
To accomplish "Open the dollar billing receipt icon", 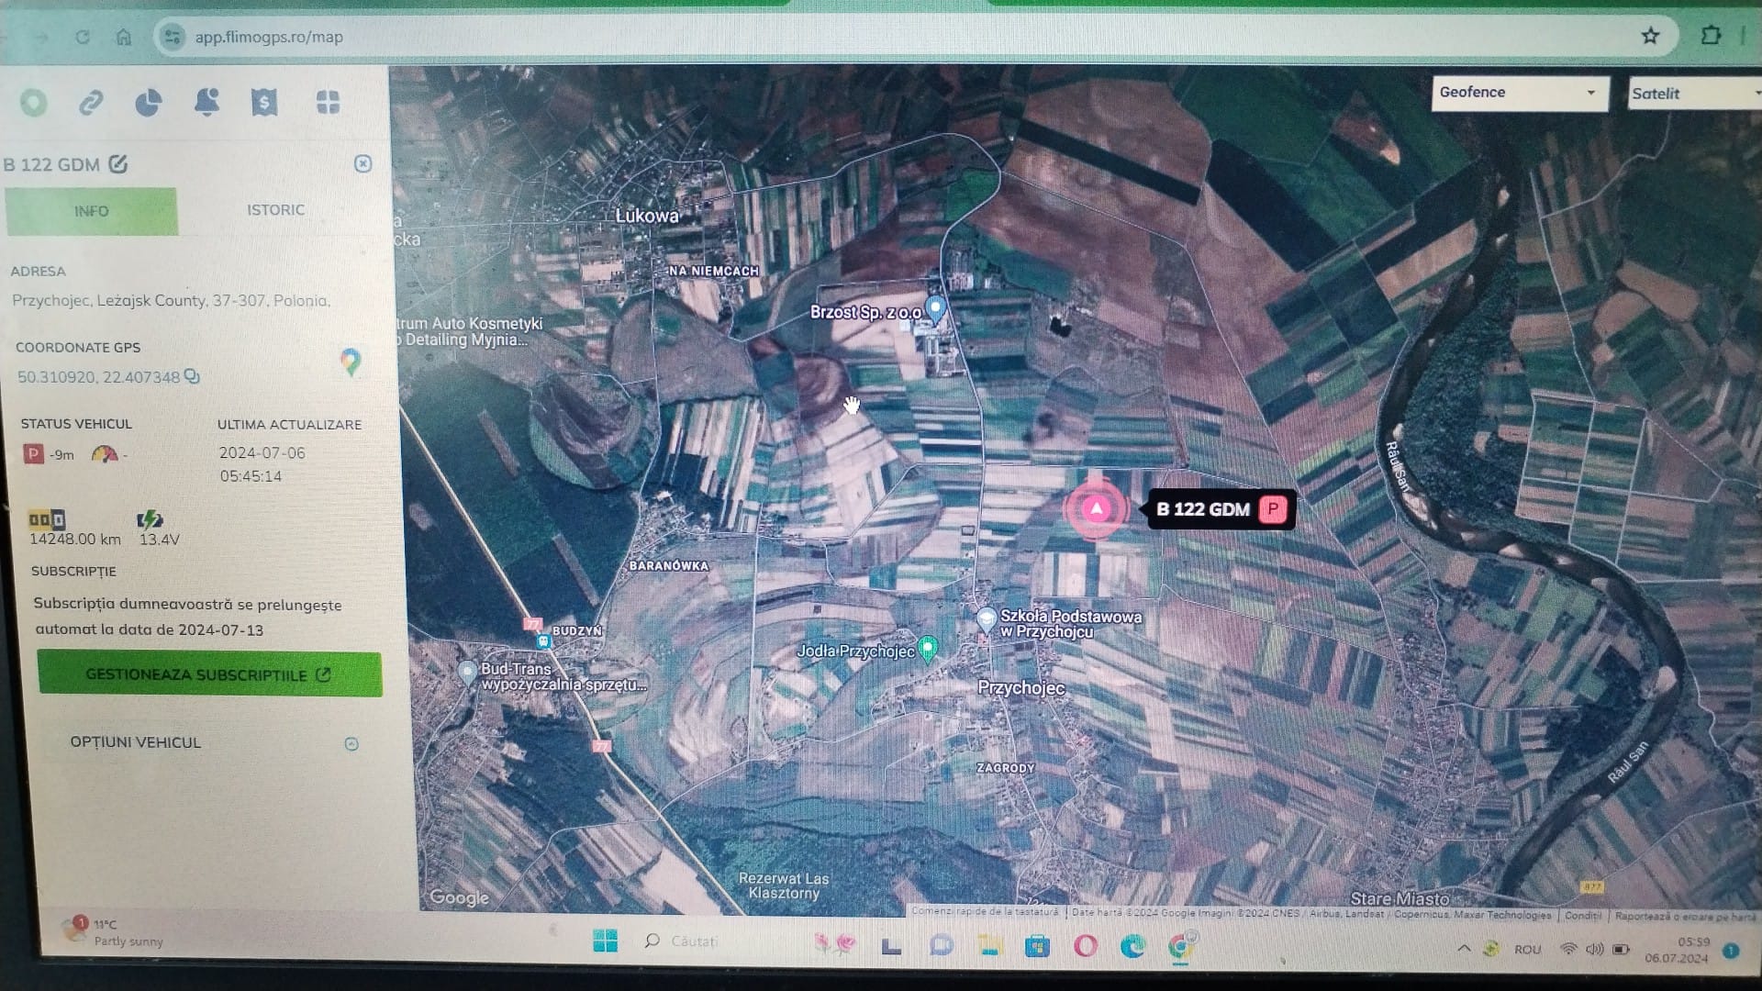I will click(264, 102).
